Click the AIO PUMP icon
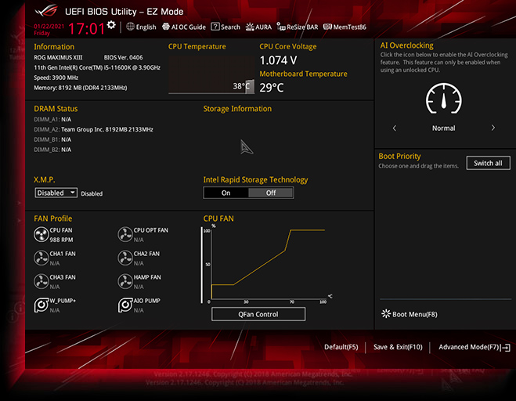516x401 pixels. (x=125, y=305)
